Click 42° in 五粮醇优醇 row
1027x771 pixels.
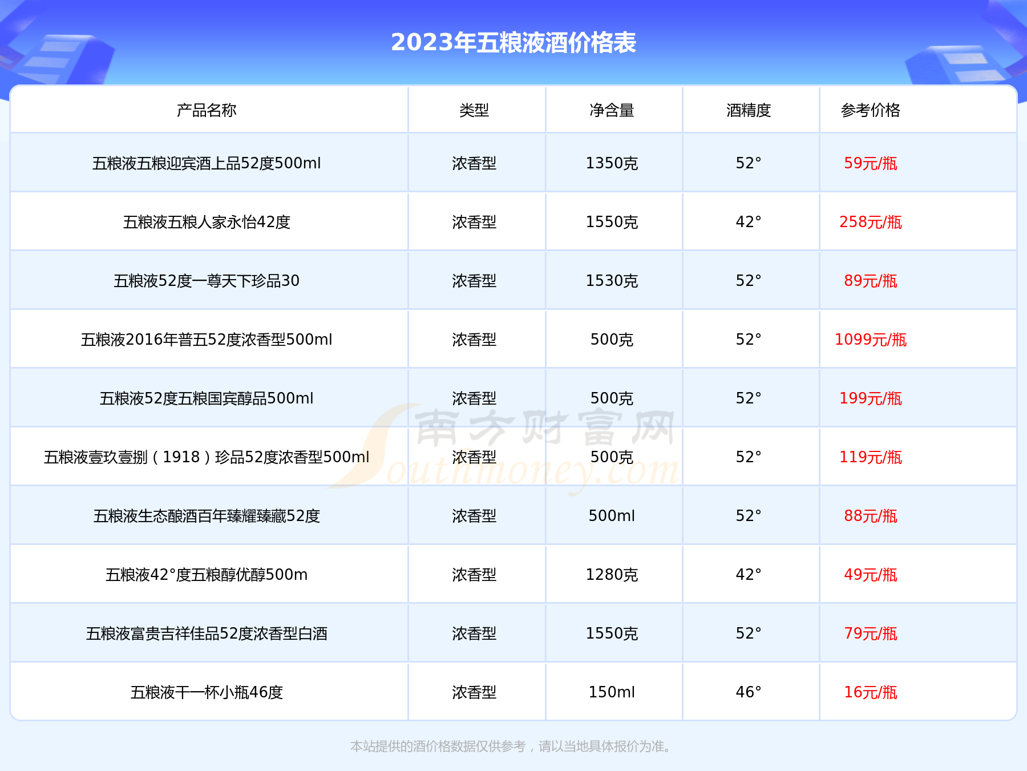click(749, 575)
